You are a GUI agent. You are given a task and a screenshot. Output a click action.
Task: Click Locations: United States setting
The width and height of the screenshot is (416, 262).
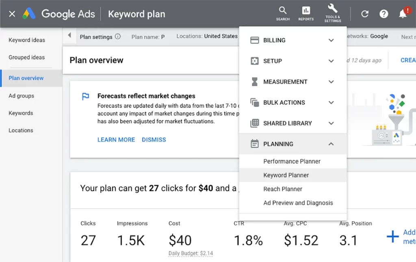pyautogui.click(x=207, y=36)
